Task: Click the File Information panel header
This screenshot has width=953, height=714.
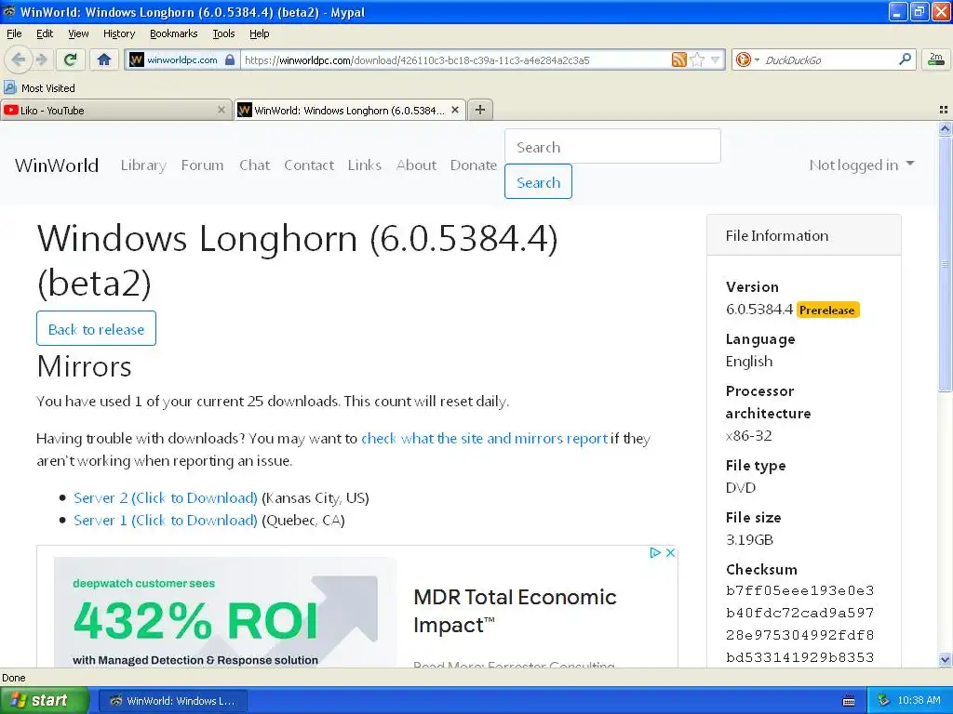Action: [803, 235]
